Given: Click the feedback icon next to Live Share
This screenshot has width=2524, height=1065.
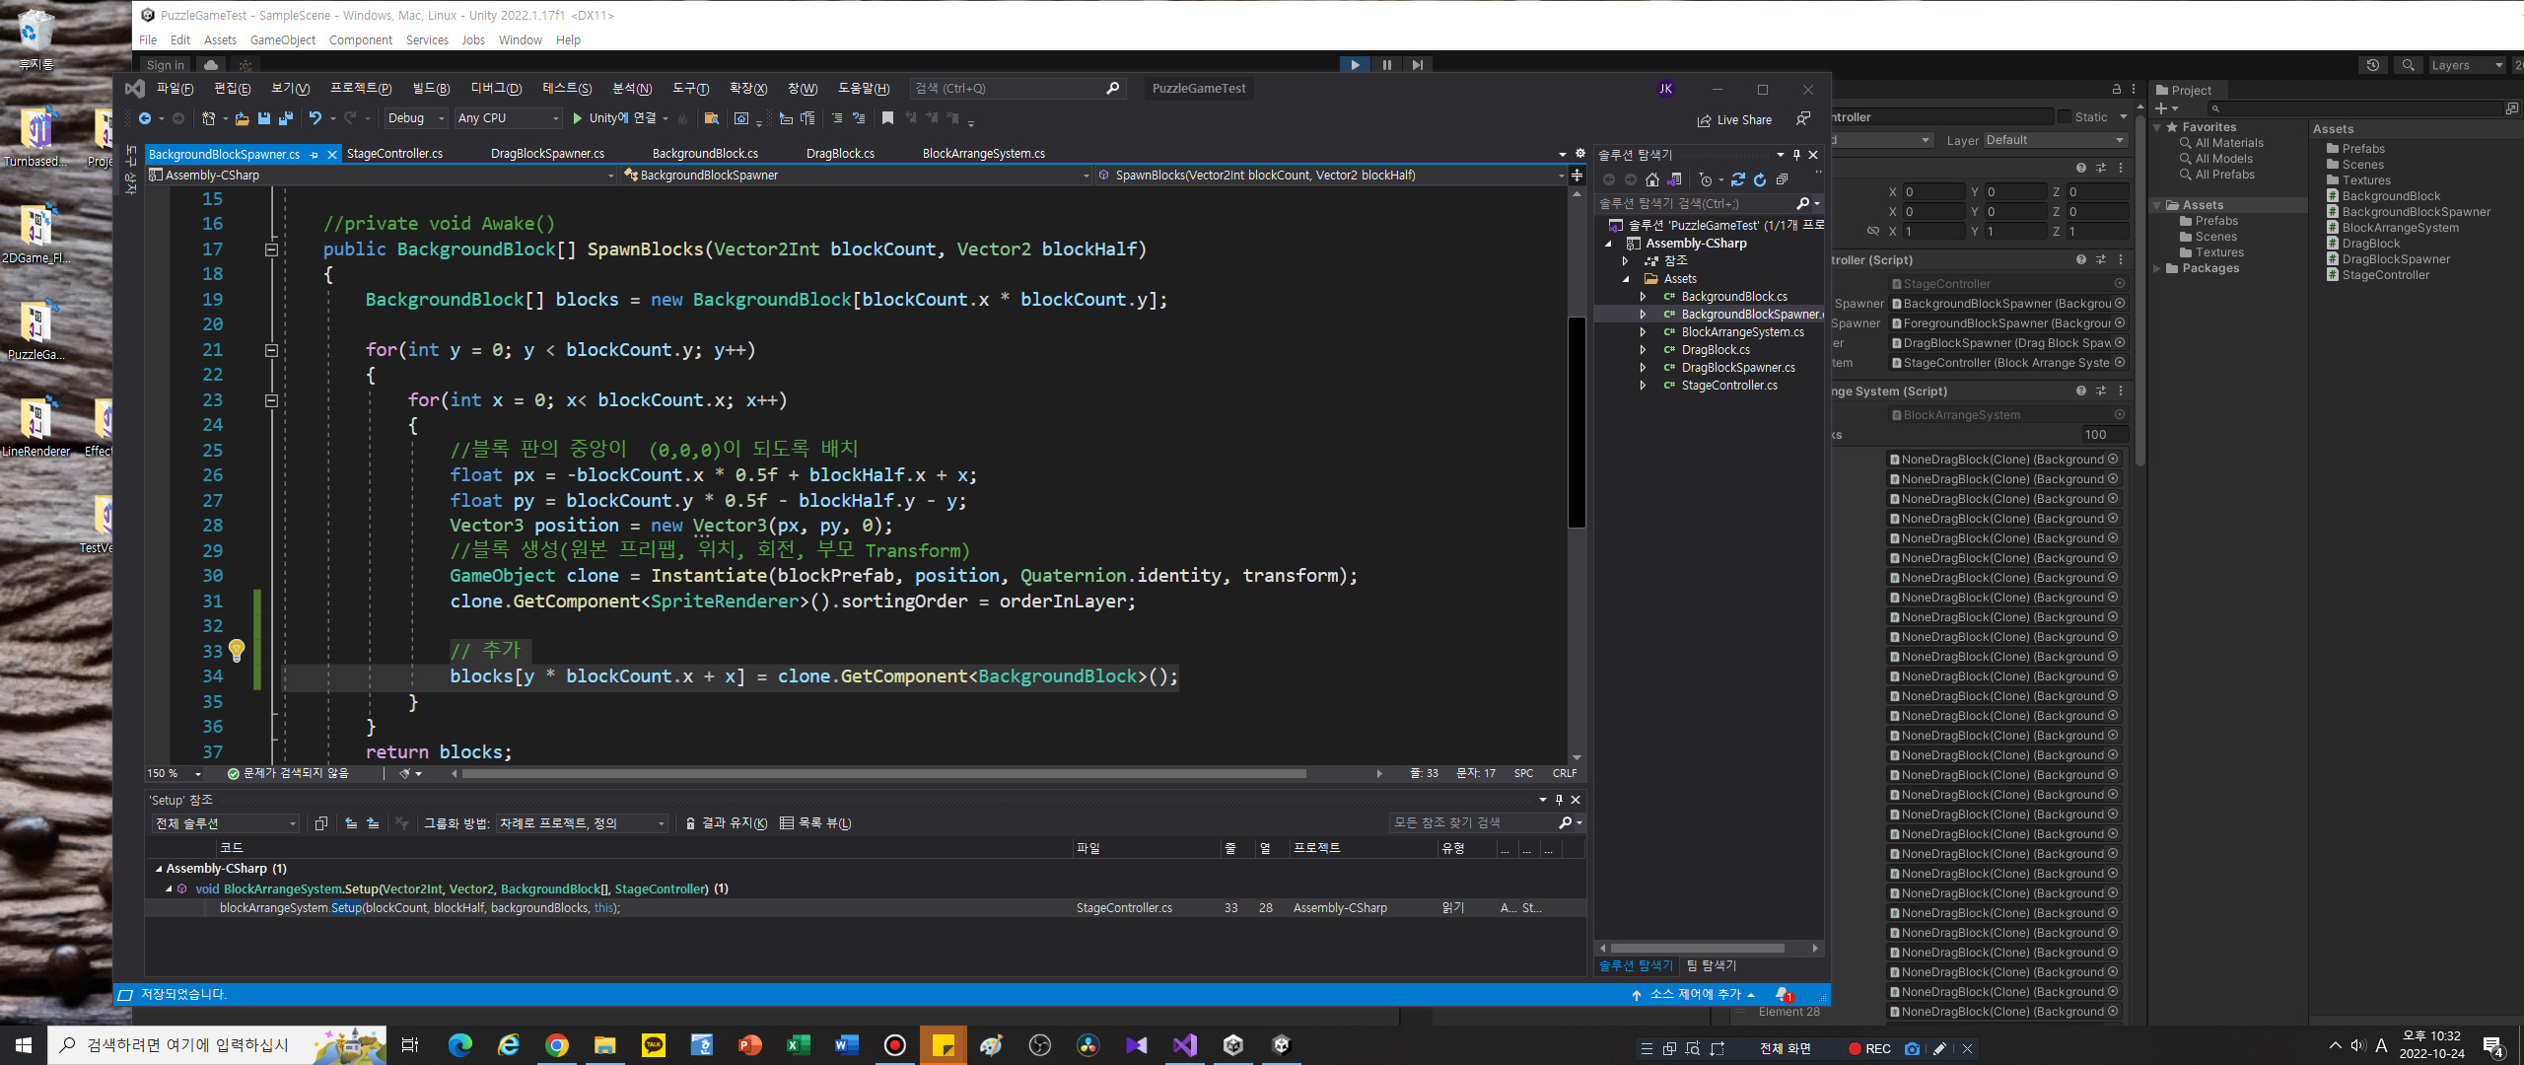Looking at the screenshot, I should pos(1803,118).
